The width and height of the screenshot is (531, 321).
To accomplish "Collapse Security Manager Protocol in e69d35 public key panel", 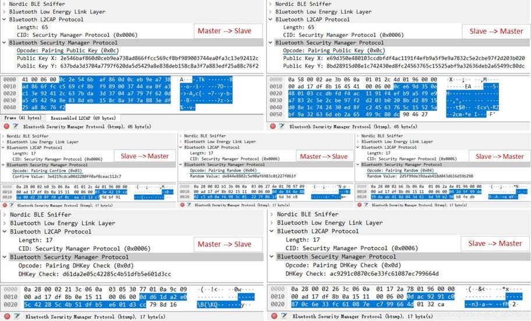I will [270, 42].
